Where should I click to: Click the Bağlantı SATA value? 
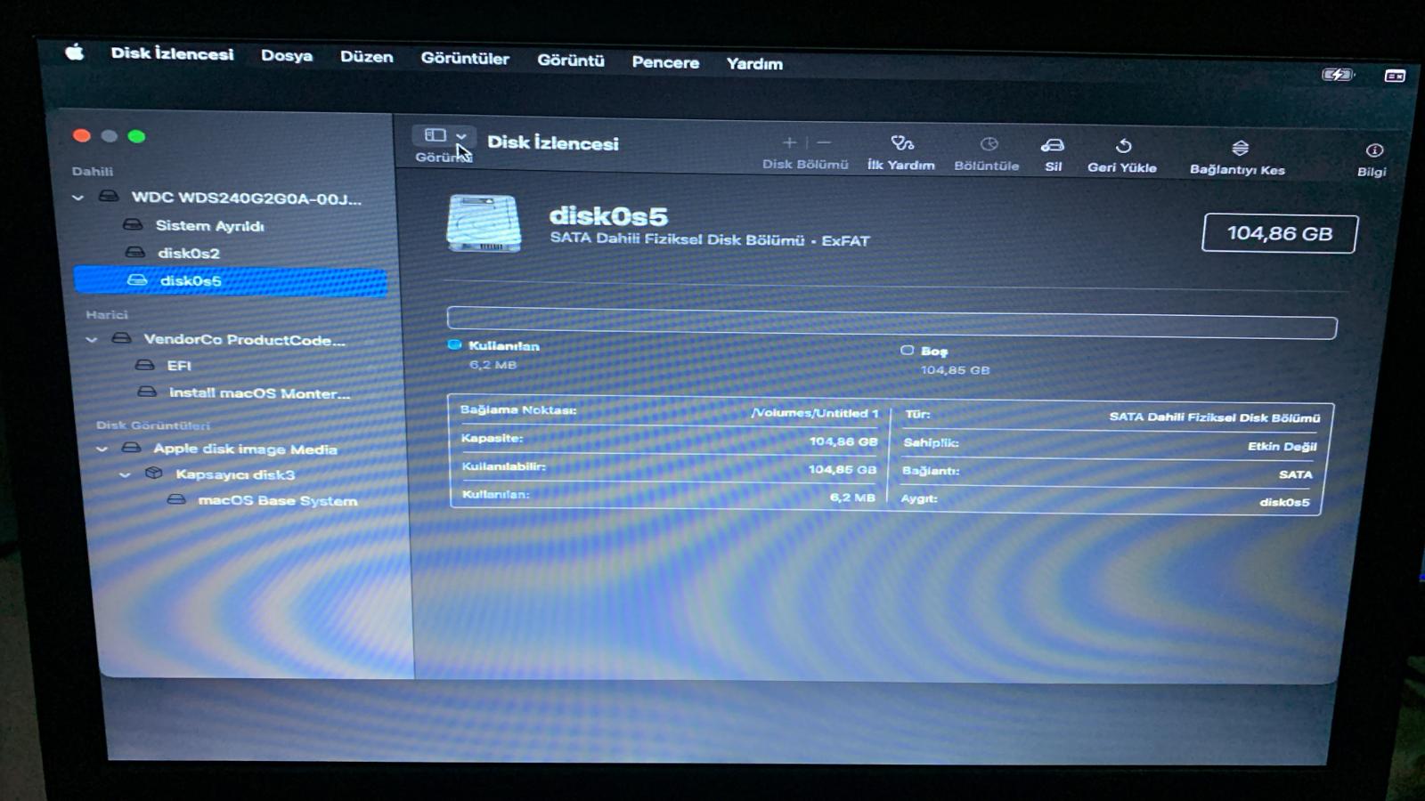click(1295, 474)
